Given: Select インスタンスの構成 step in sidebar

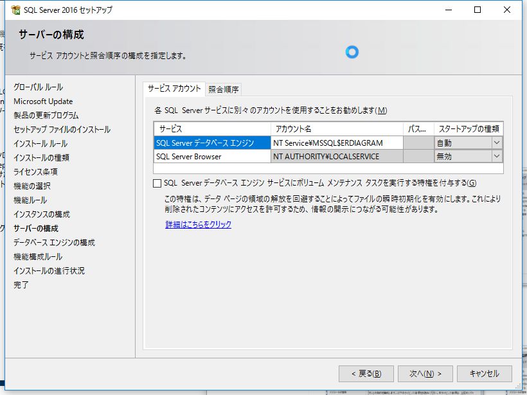Looking at the screenshot, I should click(x=42, y=214).
